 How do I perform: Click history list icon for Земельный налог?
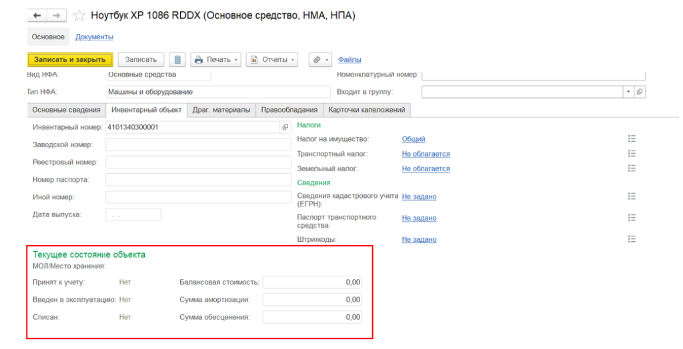click(x=632, y=169)
